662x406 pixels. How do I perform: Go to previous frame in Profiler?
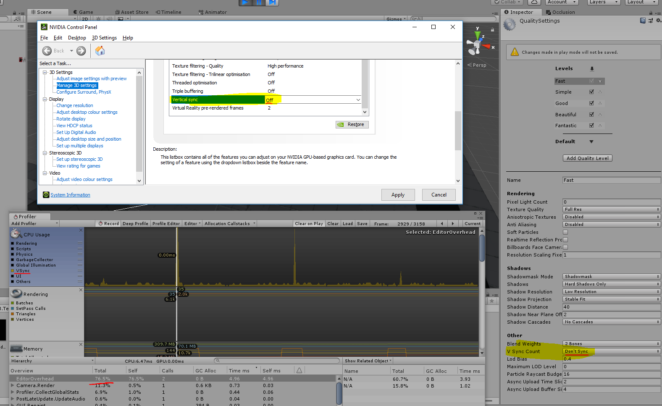[x=442, y=224]
